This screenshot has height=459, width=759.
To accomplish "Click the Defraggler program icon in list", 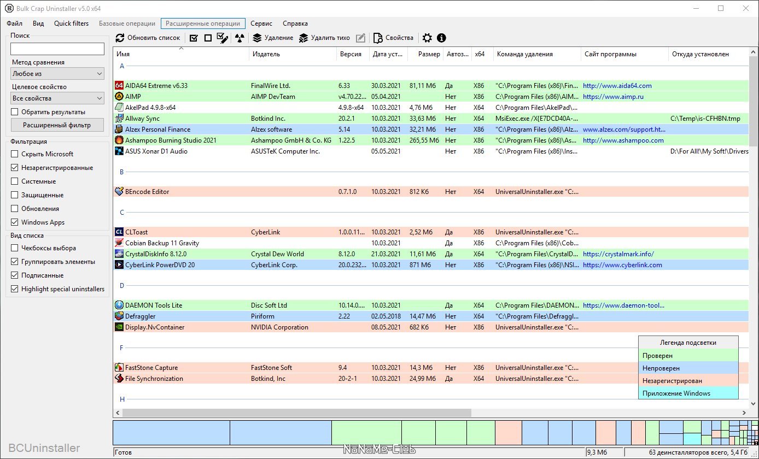I will tap(119, 316).
